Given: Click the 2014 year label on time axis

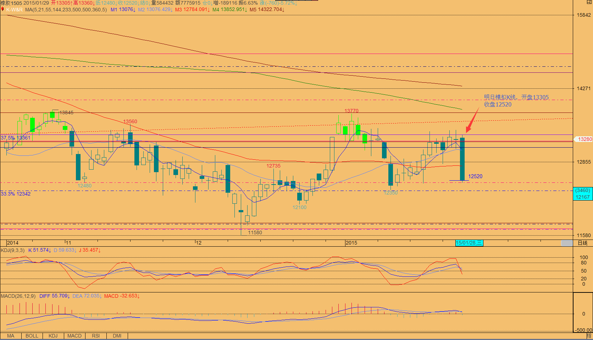Looking at the screenshot, I should click(13, 243).
